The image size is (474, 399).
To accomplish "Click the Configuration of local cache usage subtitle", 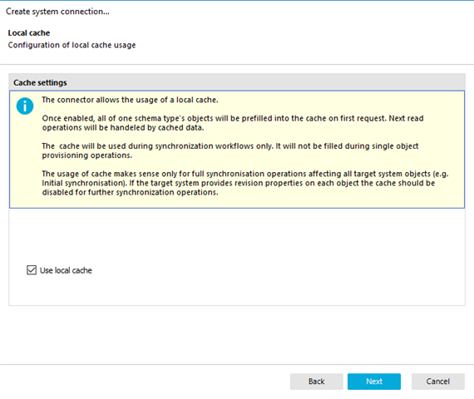I will coord(72,45).
